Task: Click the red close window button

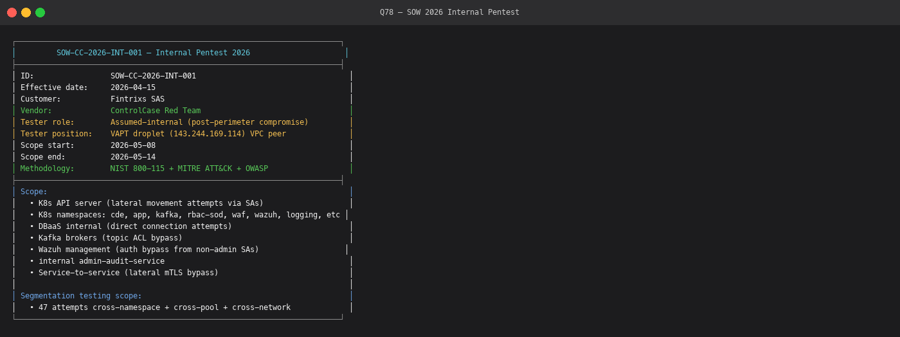Action: (12, 12)
